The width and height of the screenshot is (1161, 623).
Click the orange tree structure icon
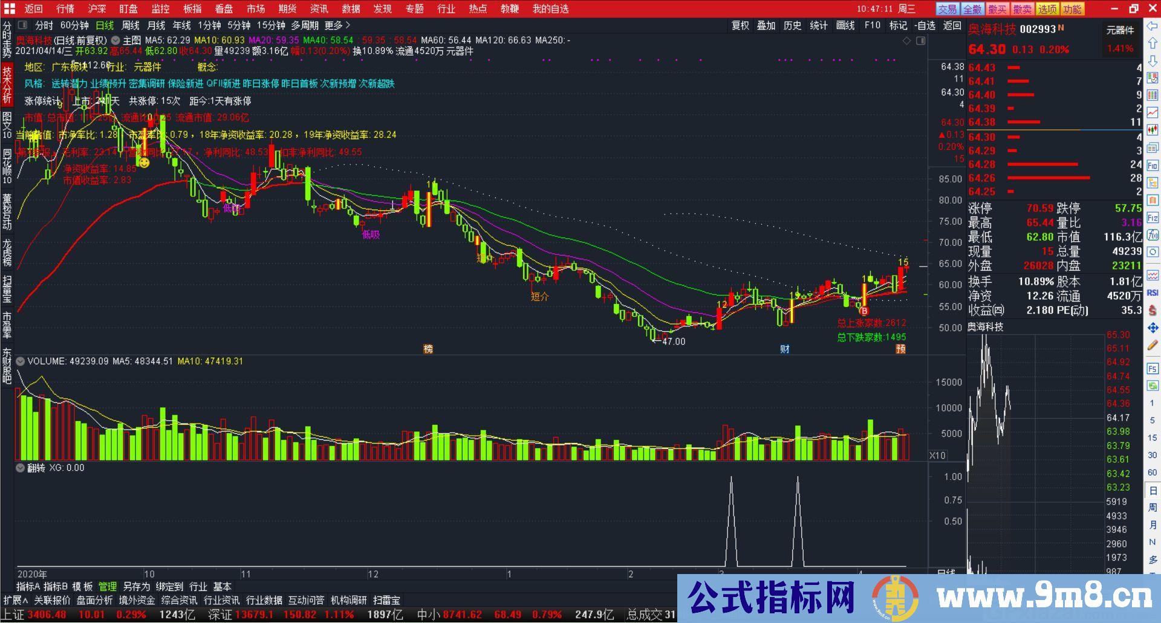pos(1152,182)
